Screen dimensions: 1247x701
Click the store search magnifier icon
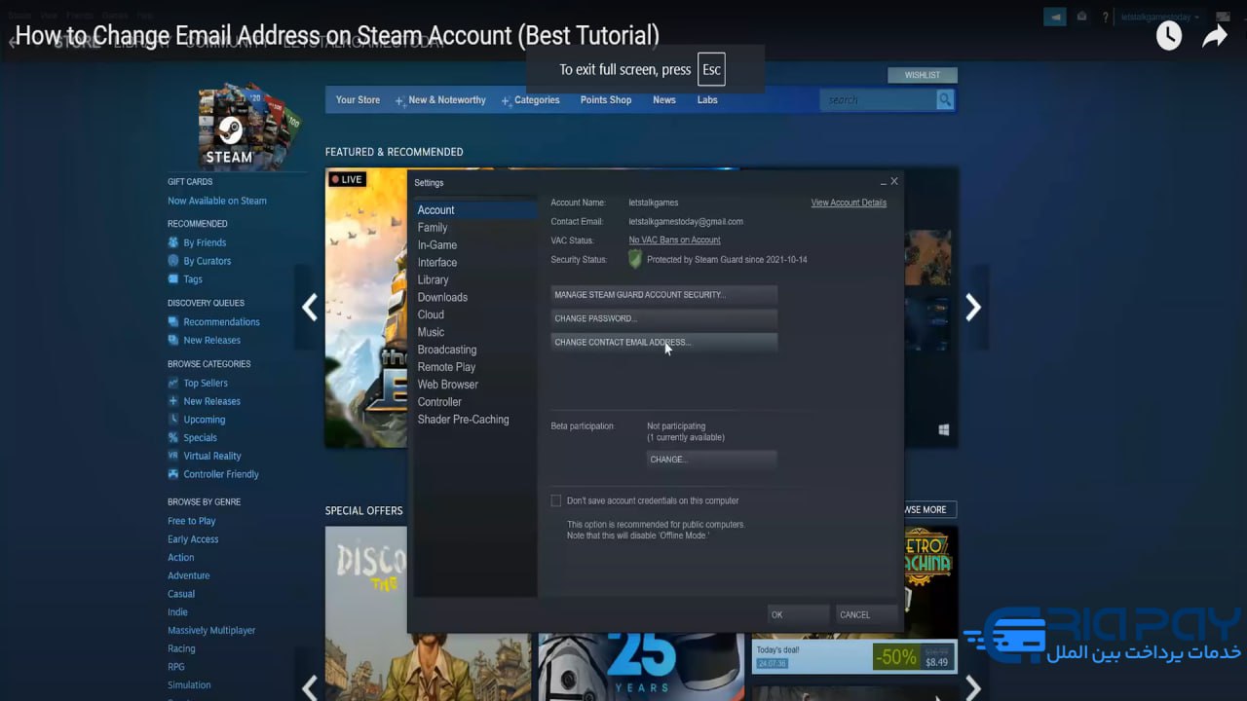[x=945, y=100]
